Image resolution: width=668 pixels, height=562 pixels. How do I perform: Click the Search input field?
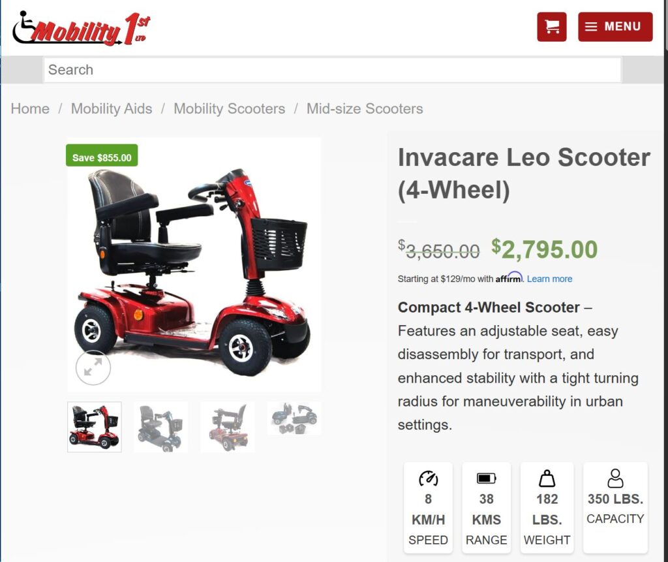point(332,69)
